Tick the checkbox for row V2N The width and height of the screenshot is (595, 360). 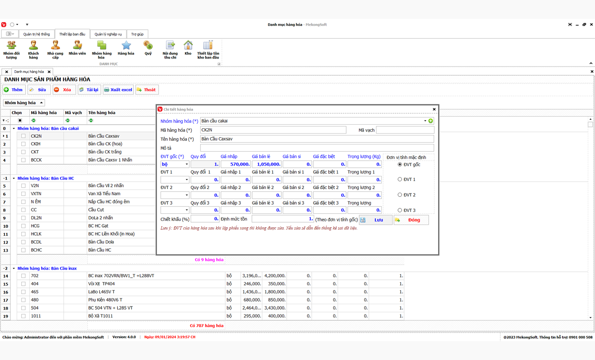(x=23, y=186)
